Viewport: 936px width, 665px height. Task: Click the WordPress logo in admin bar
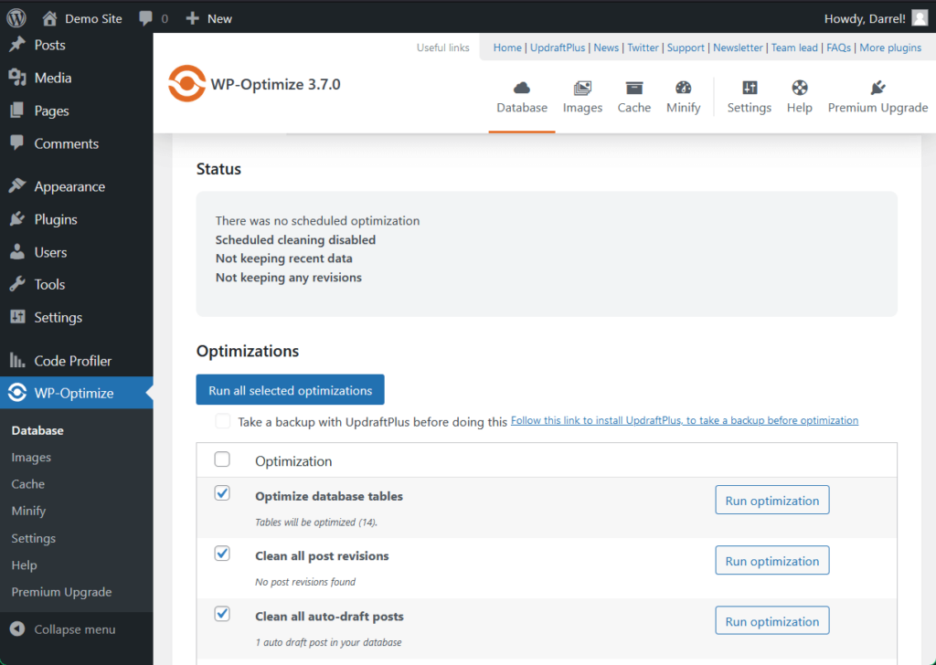(x=16, y=18)
